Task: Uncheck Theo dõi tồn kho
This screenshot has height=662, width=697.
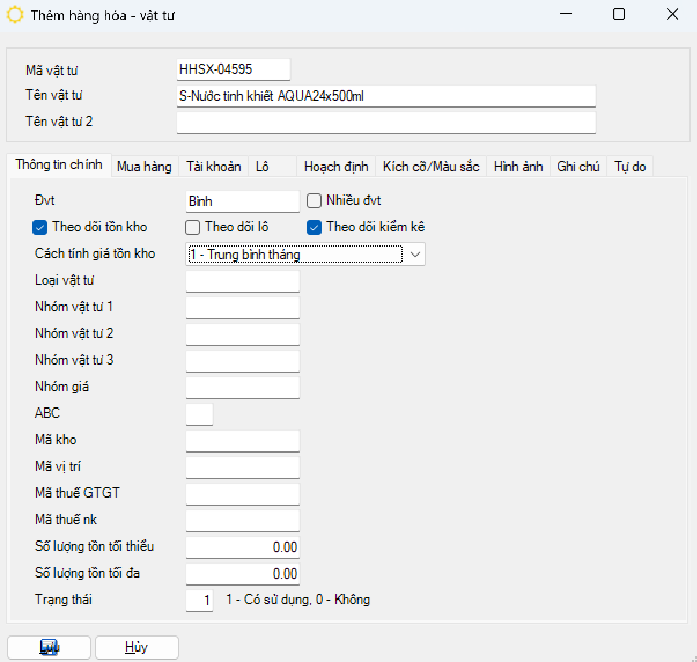Action: (40, 227)
